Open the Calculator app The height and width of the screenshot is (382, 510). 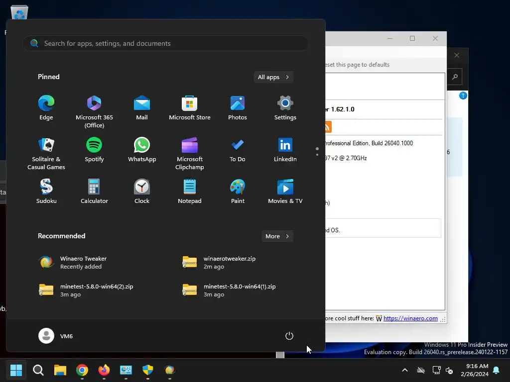[94, 191]
